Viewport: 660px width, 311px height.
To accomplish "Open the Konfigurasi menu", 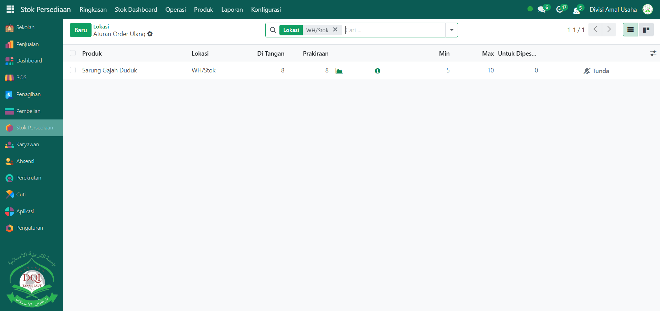I will (x=266, y=10).
